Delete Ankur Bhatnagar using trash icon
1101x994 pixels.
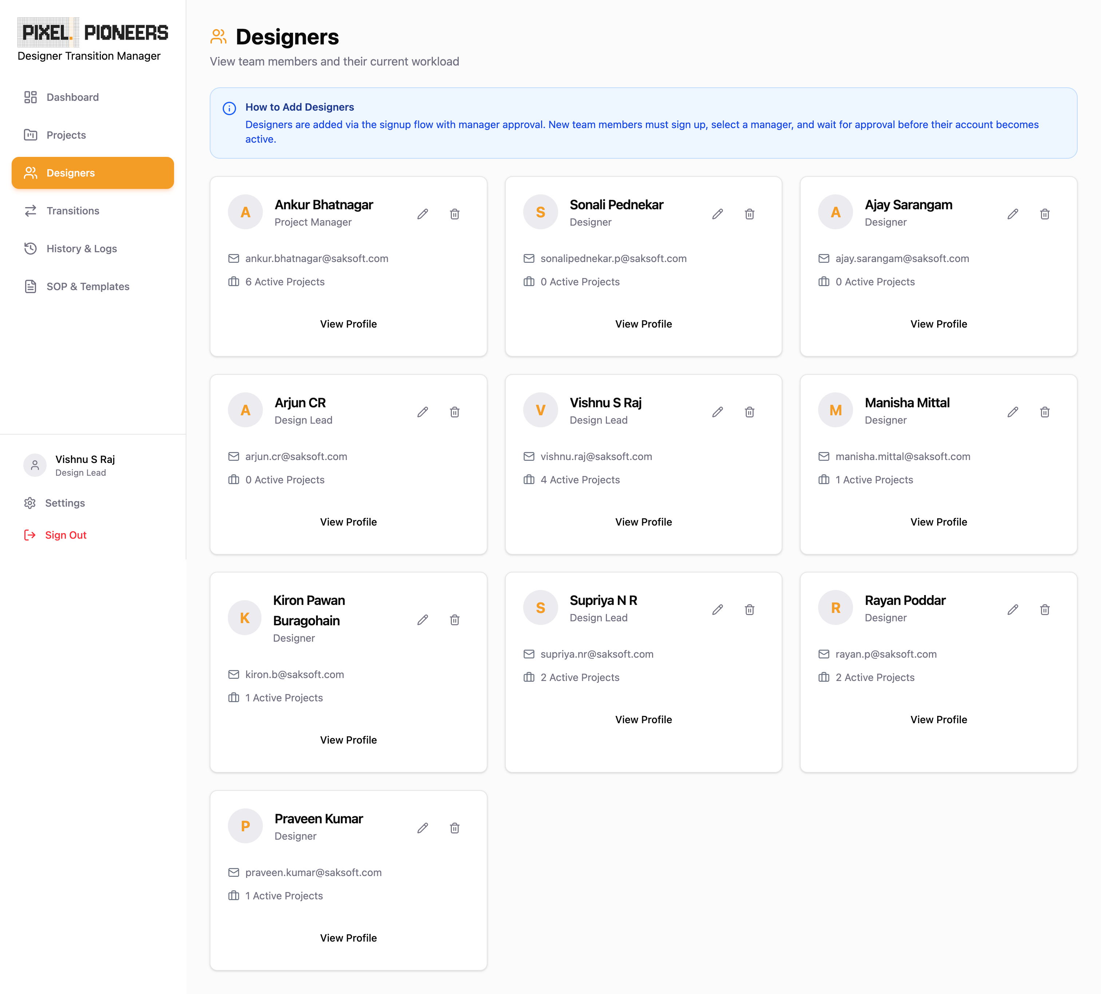pos(454,214)
